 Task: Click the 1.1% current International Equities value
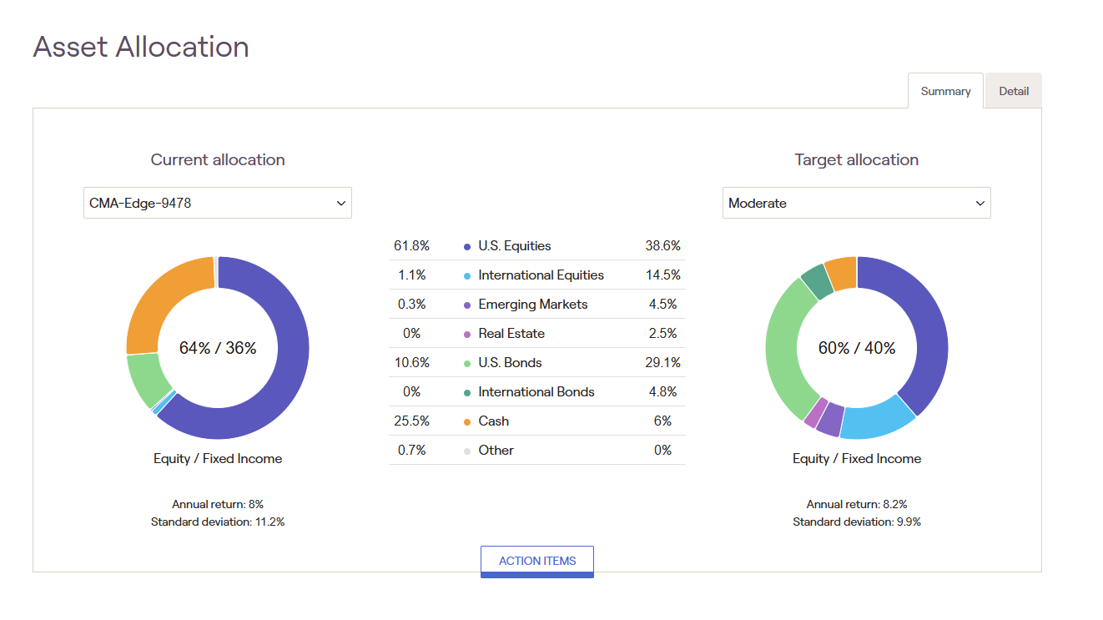(411, 275)
